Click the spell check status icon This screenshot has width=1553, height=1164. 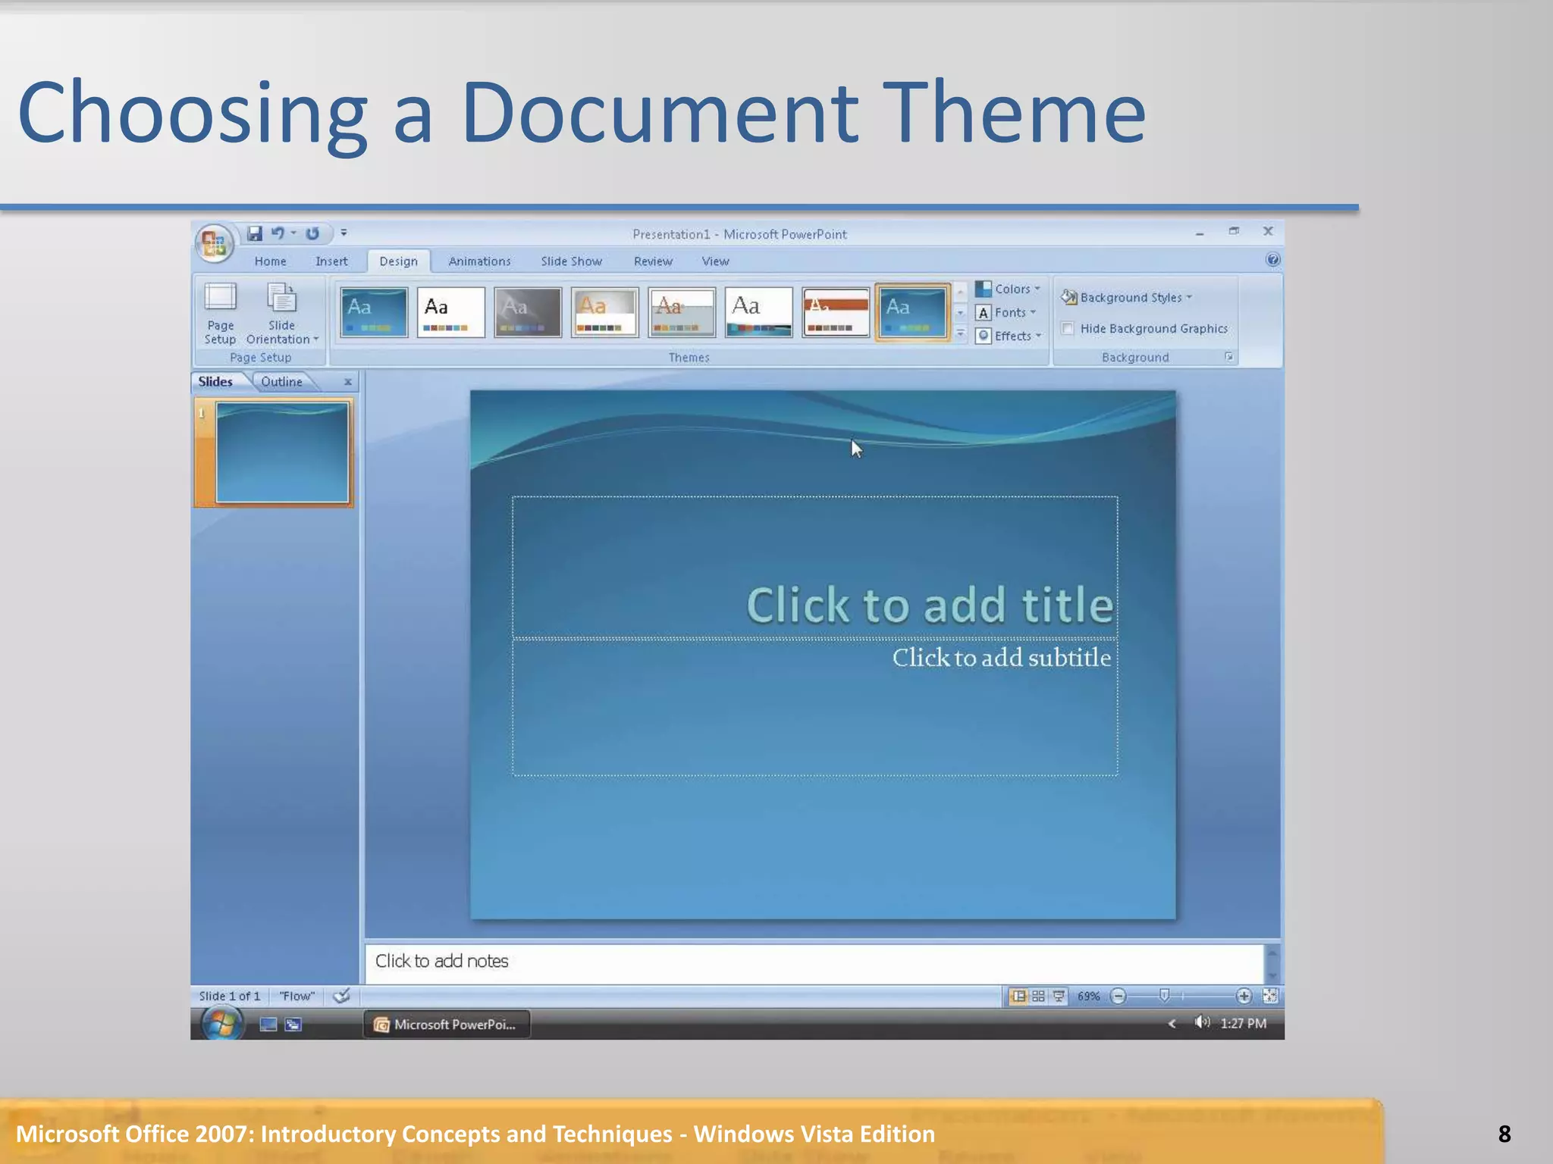click(342, 996)
